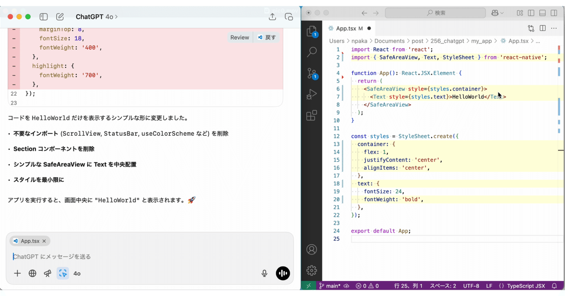Open the 4o model selector in the input bar

[77, 273]
